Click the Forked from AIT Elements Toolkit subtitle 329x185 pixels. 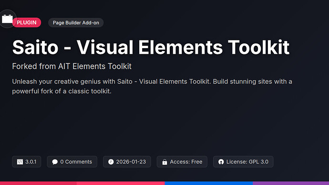(72, 66)
